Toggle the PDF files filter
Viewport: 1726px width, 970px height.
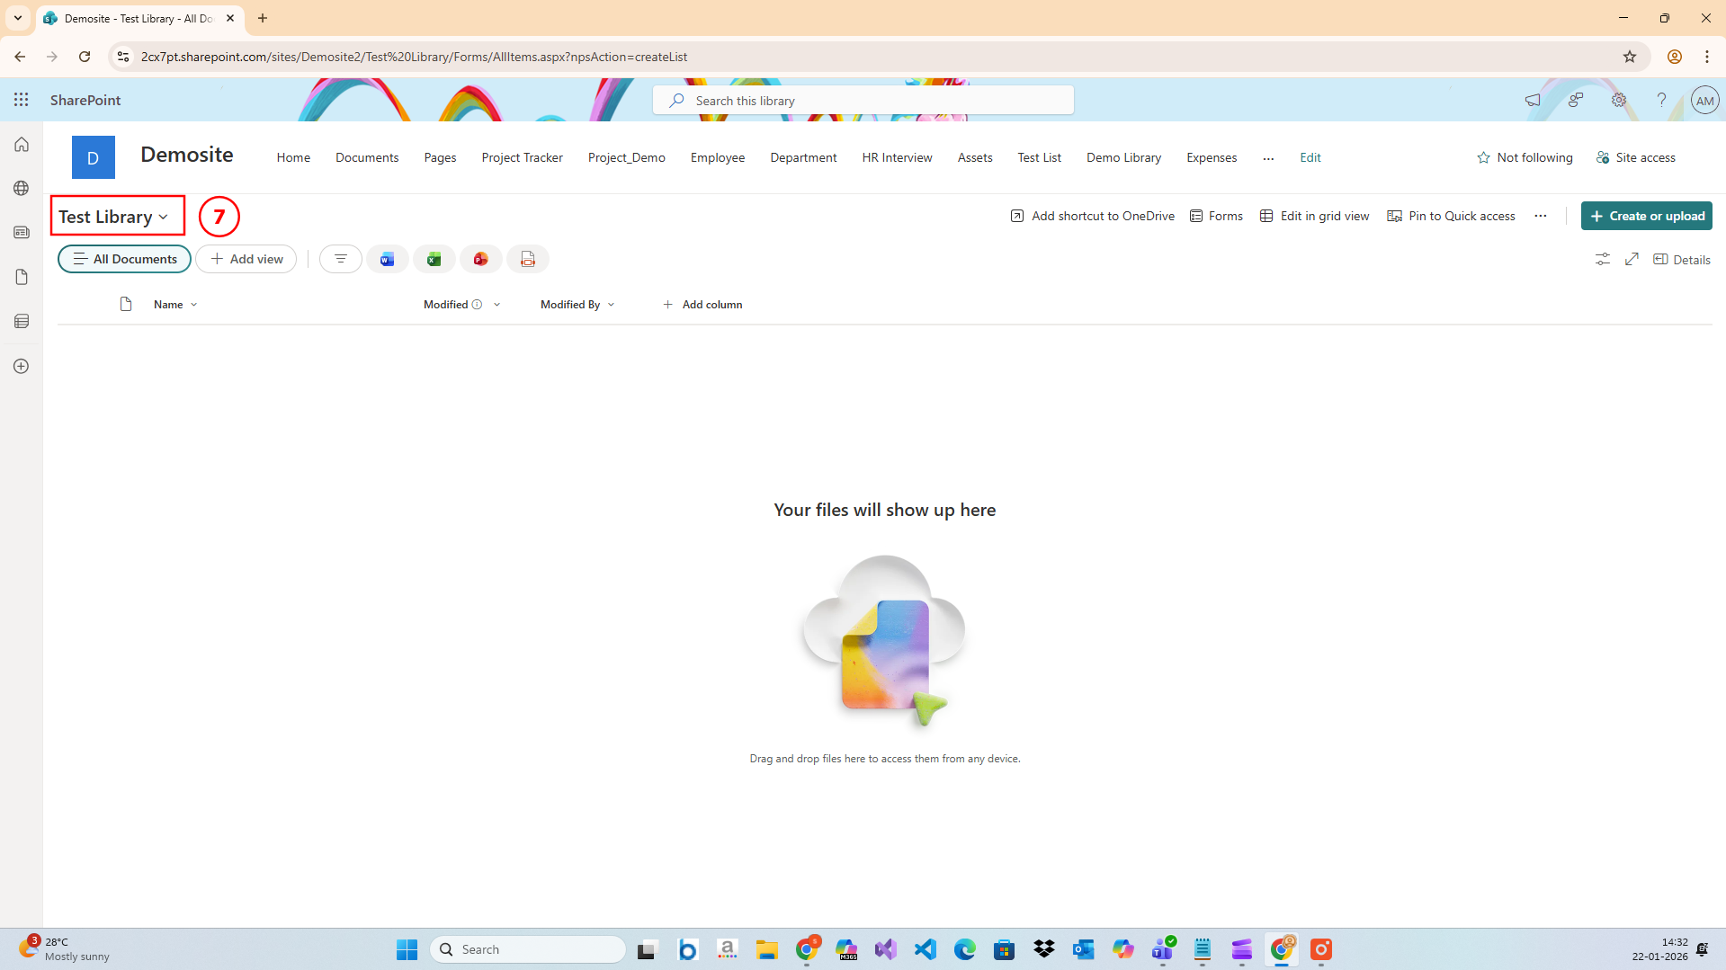[528, 259]
